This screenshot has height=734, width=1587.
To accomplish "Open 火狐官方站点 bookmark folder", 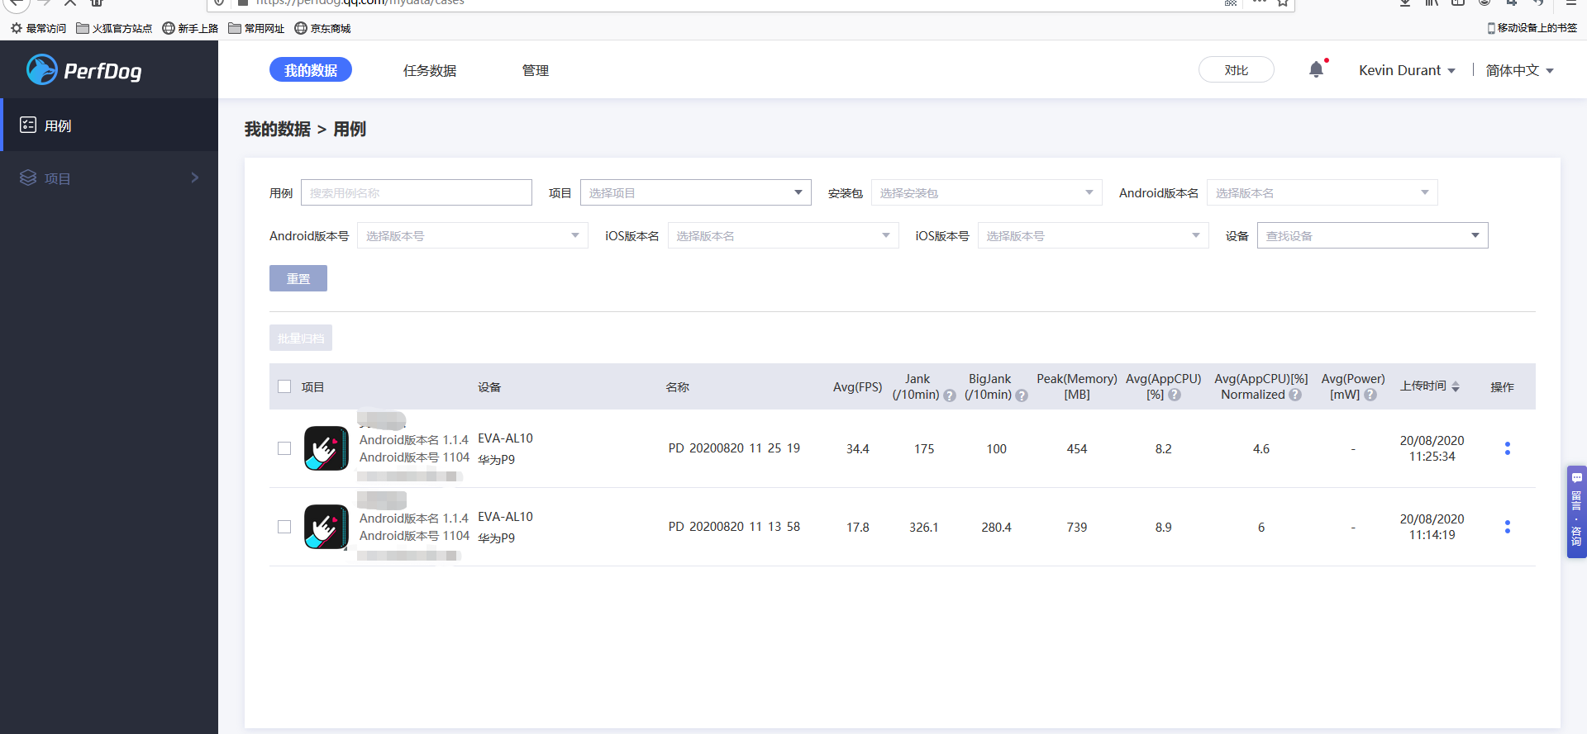I will tap(114, 28).
